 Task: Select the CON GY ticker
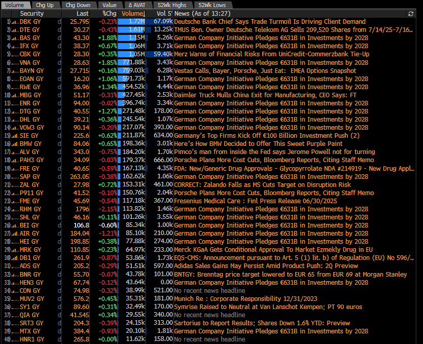(30, 291)
